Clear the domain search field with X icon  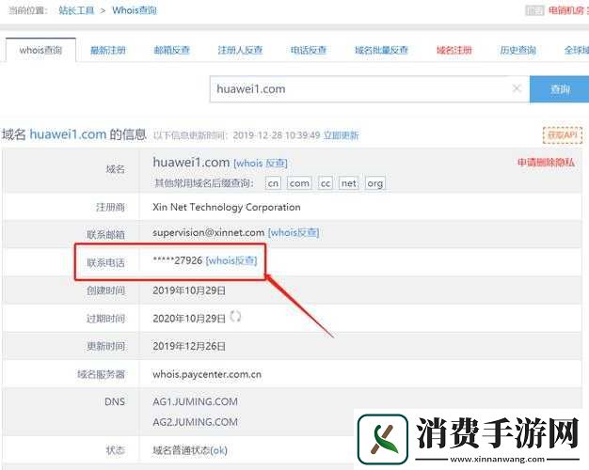(x=516, y=89)
